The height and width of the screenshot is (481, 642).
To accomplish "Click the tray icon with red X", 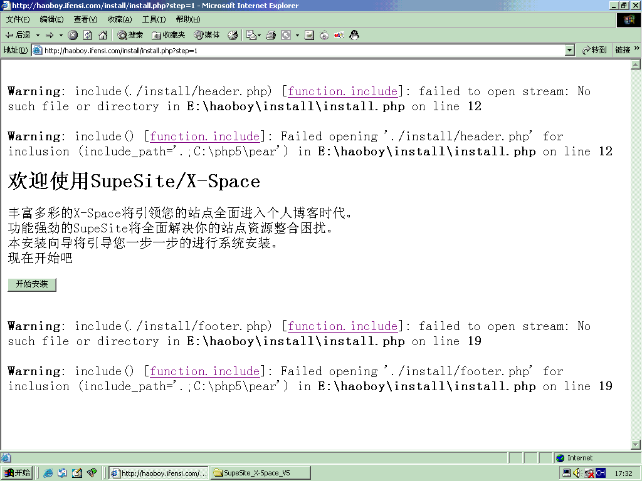I will coord(589,473).
